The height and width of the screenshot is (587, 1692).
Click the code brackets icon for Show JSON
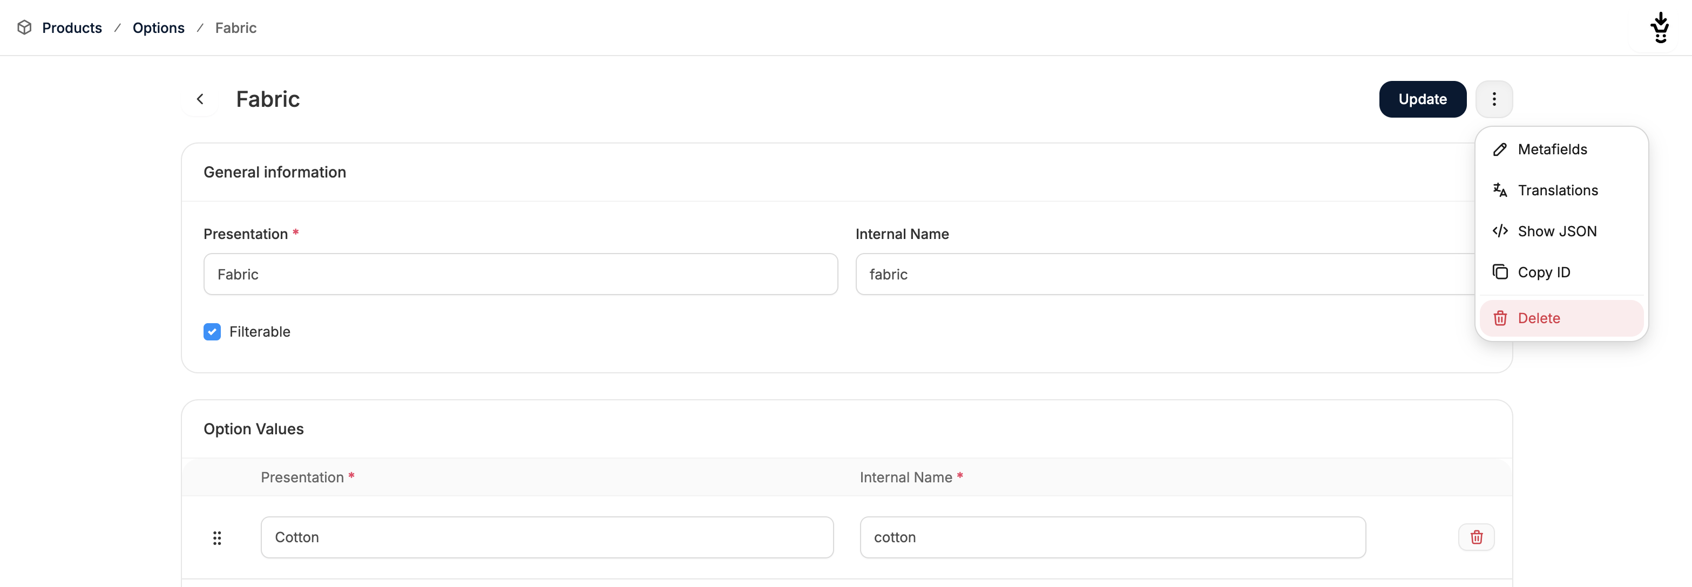click(1500, 231)
